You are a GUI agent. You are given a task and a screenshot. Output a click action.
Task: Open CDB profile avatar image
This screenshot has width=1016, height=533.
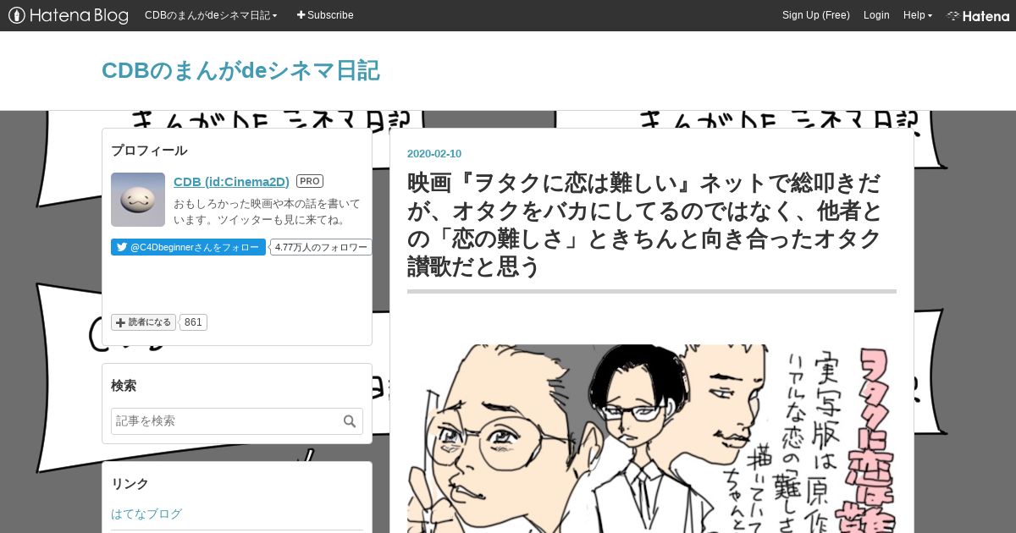coord(138,200)
